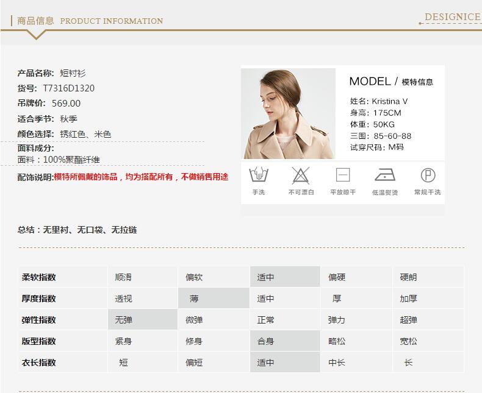482x393 pixels.
Task: Click the low-temperature iron (低温熨烫) icon
Action: tap(384, 175)
